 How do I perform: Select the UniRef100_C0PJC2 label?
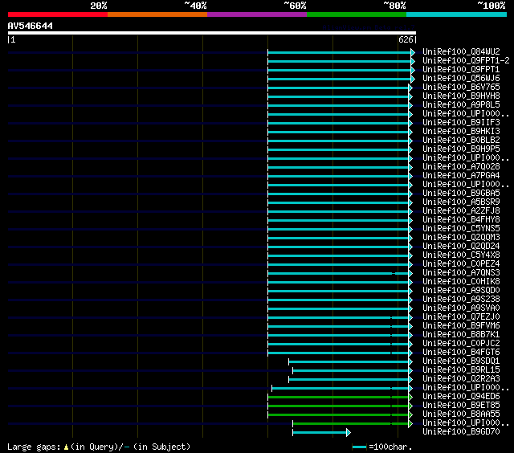tap(461, 344)
